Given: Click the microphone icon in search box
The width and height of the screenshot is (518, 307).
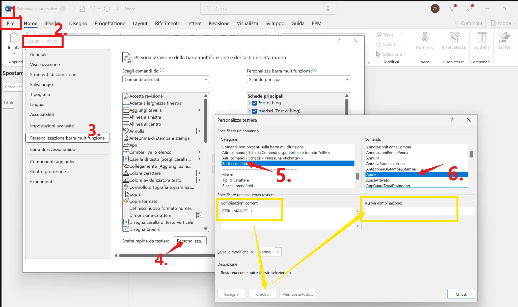Looking at the screenshot, I should pos(328,9).
